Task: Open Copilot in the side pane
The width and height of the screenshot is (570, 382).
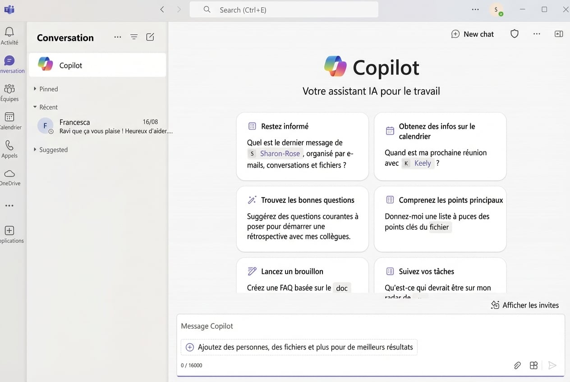Action: [x=559, y=34]
